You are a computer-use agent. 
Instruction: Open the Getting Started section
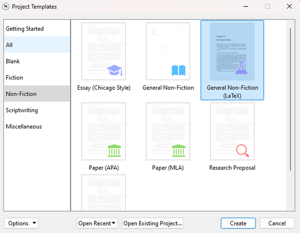pos(24,28)
